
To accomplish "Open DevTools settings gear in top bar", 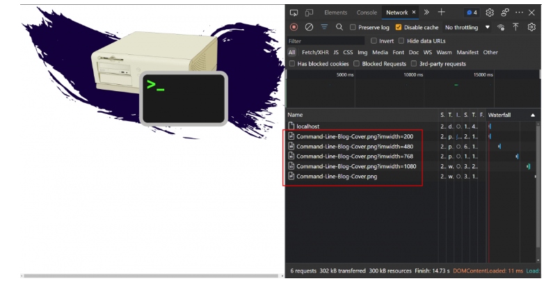I will 490,13.
